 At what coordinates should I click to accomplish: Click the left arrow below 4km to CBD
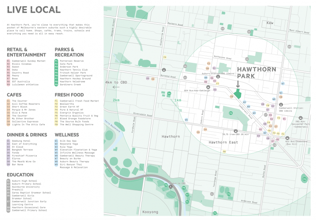pos(116,87)
